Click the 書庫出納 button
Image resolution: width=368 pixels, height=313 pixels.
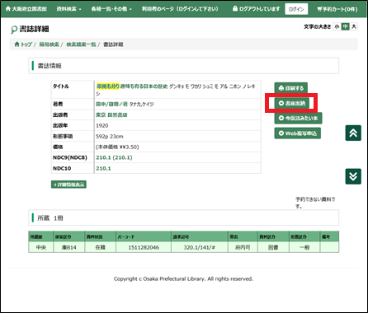click(x=291, y=103)
